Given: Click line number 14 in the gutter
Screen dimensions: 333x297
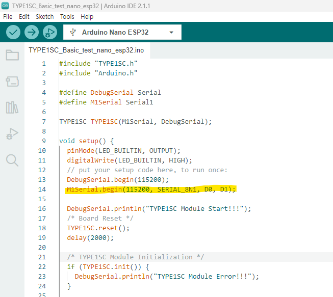Looking at the screenshot, I should [x=42, y=189].
